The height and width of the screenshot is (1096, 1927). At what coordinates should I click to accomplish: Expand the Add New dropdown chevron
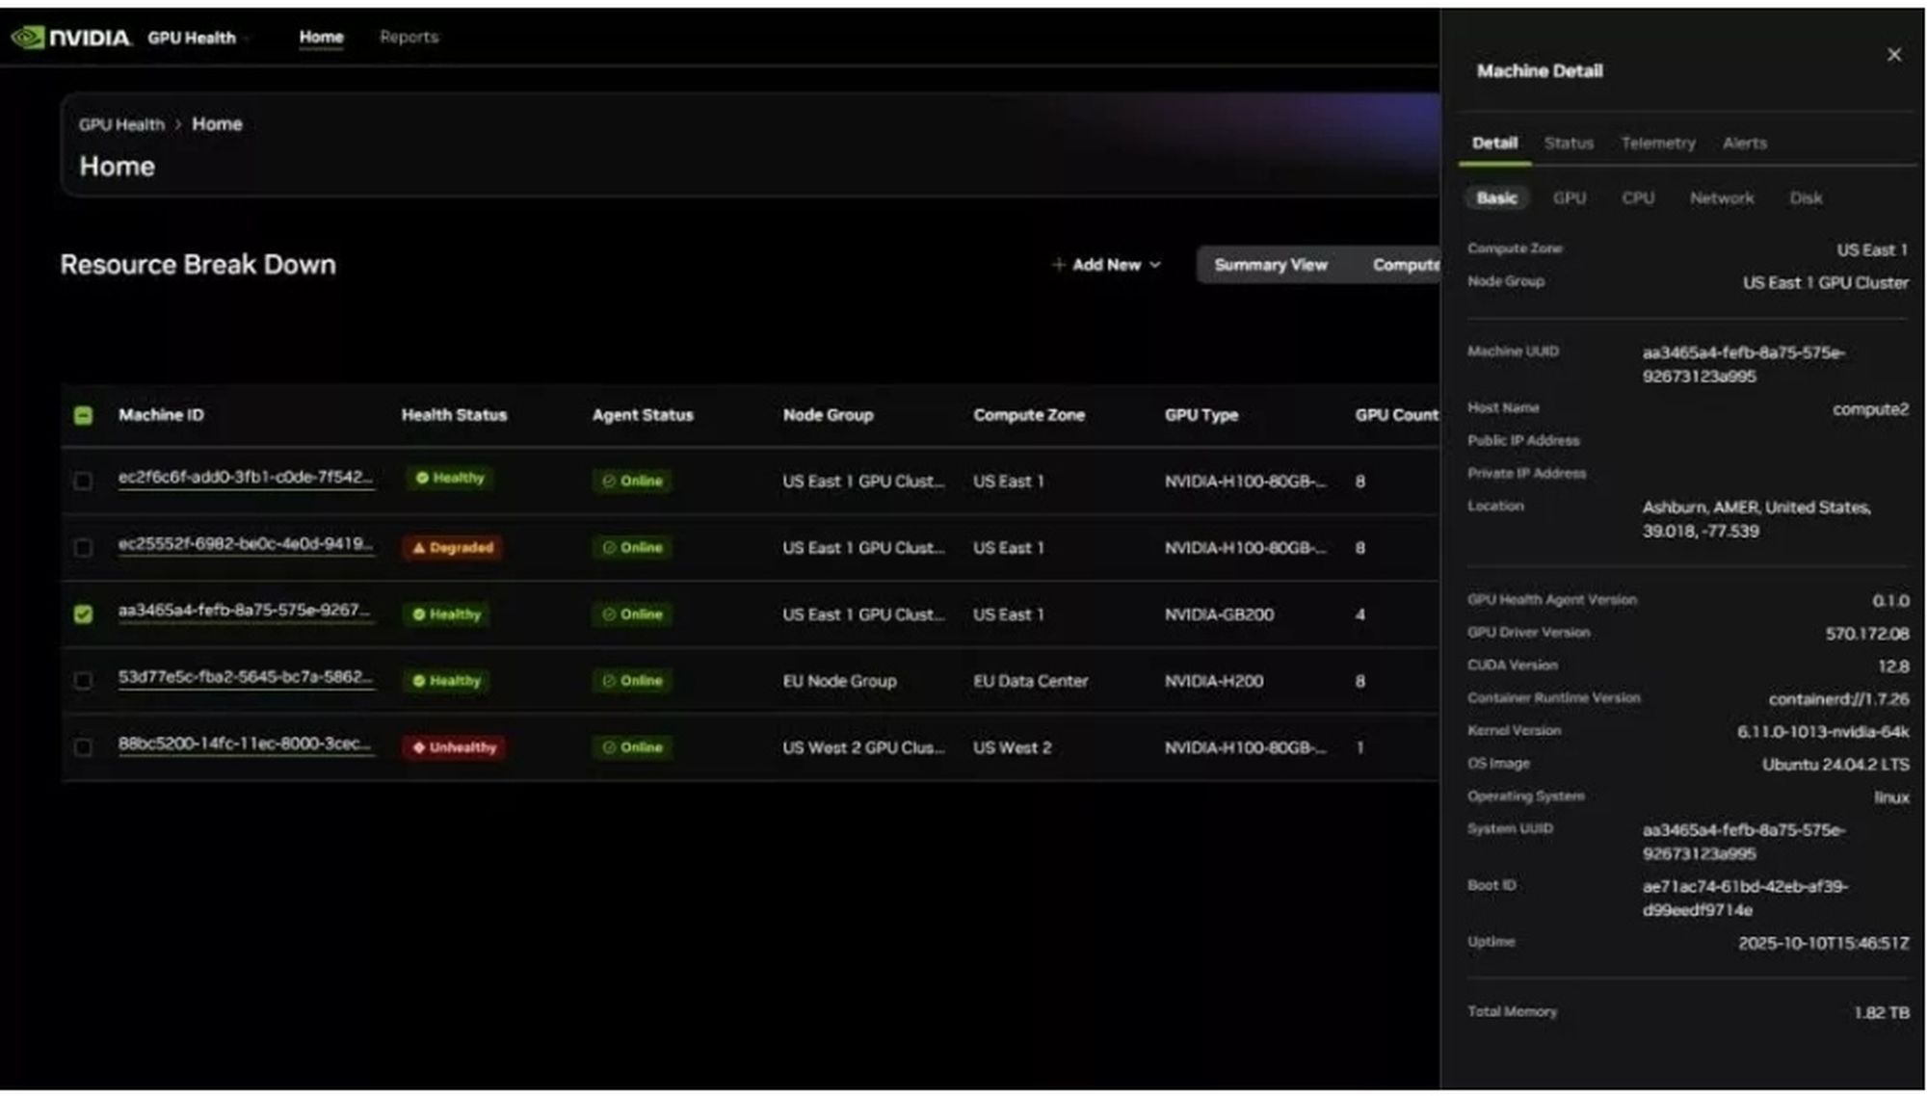coord(1155,265)
